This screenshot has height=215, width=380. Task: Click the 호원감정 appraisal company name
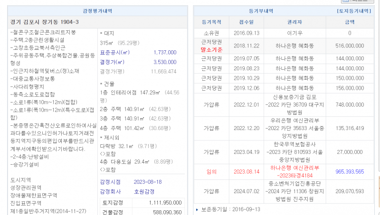pos(144,191)
